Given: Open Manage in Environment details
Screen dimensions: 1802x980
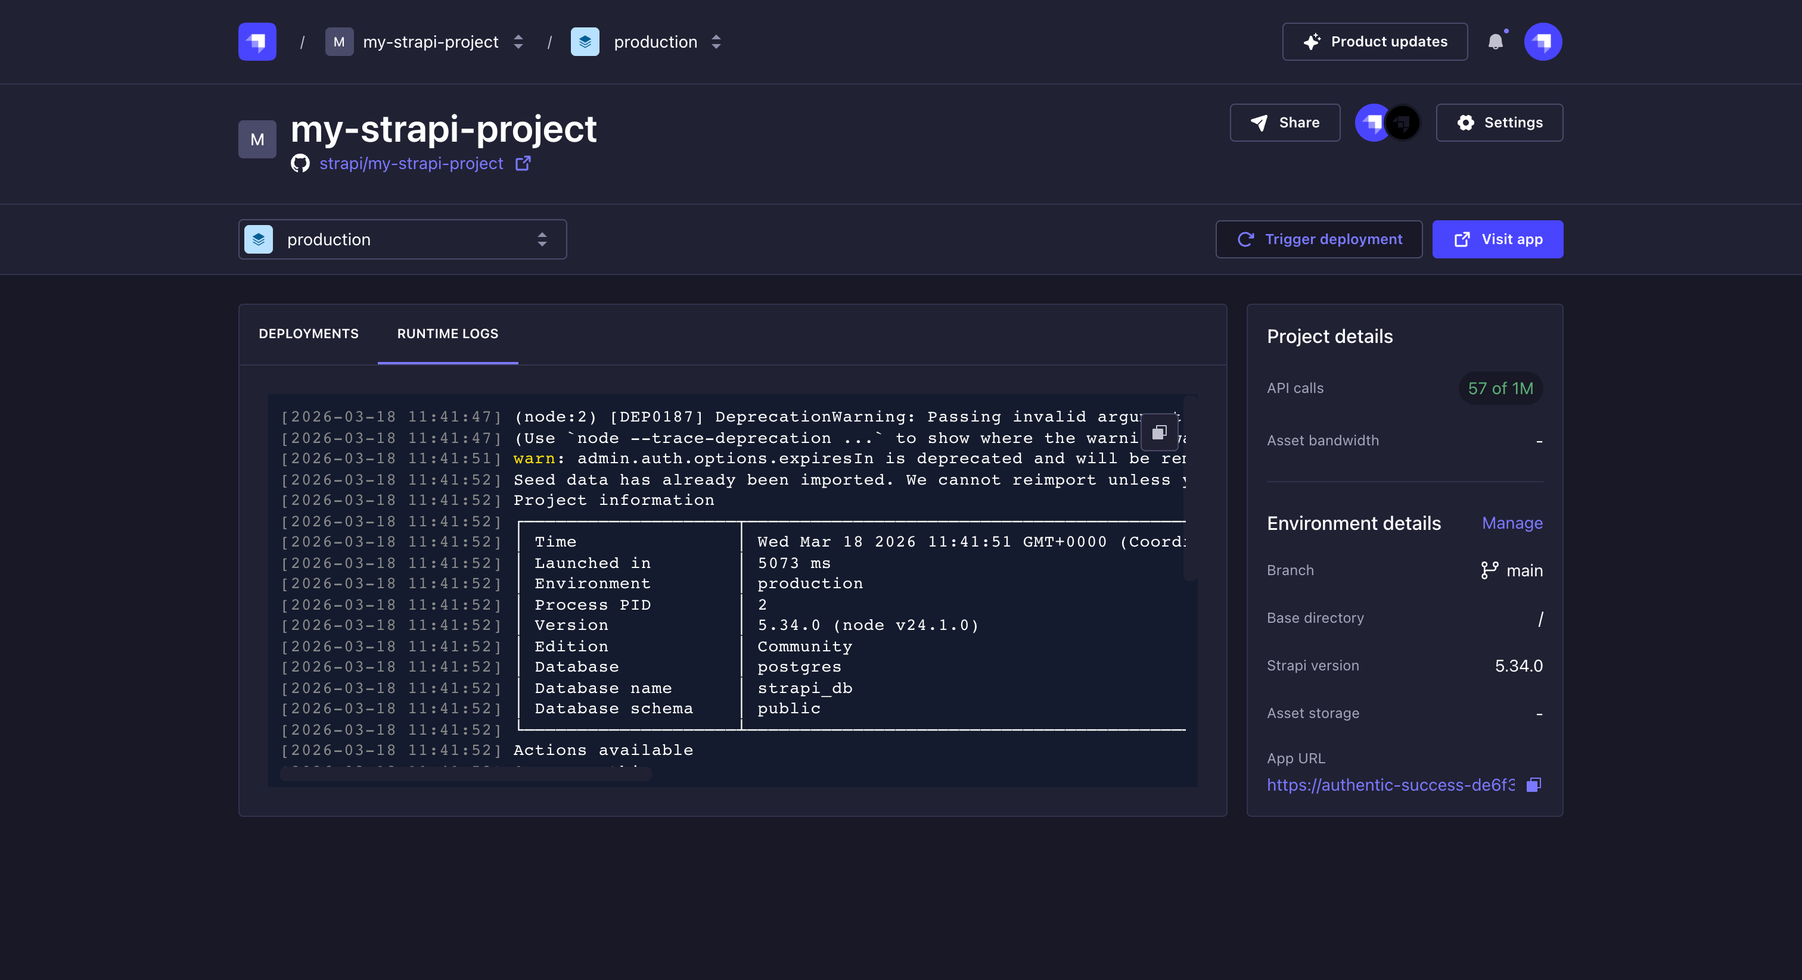Looking at the screenshot, I should coord(1512,523).
